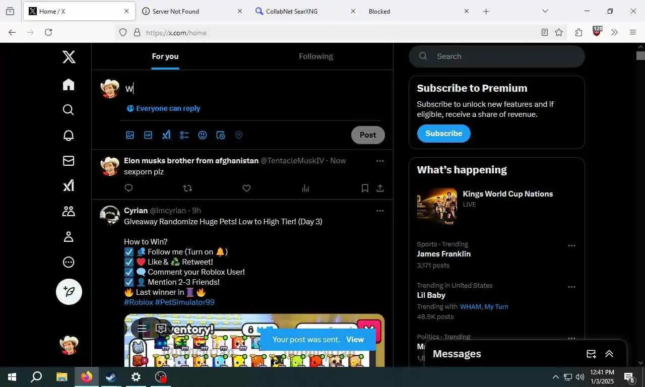The width and height of the screenshot is (645, 387).
Task: Expand Firefox more tools overflow chevron
Action: pos(614,32)
